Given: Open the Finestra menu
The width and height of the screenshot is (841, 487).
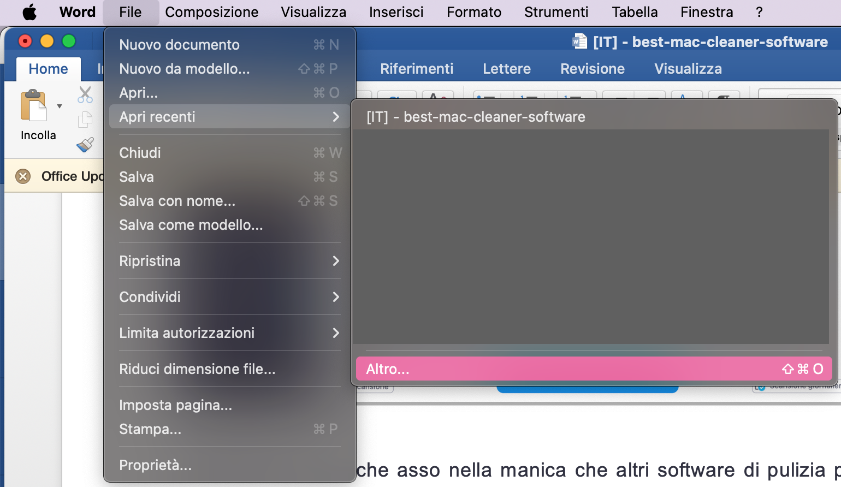Looking at the screenshot, I should [x=707, y=12].
